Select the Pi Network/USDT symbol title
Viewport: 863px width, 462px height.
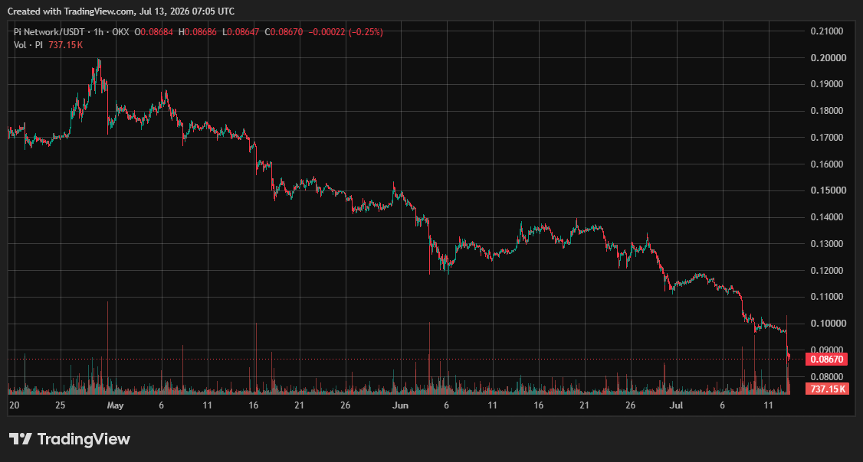click(x=49, y=32)
